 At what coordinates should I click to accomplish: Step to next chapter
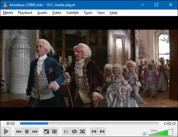102,131
